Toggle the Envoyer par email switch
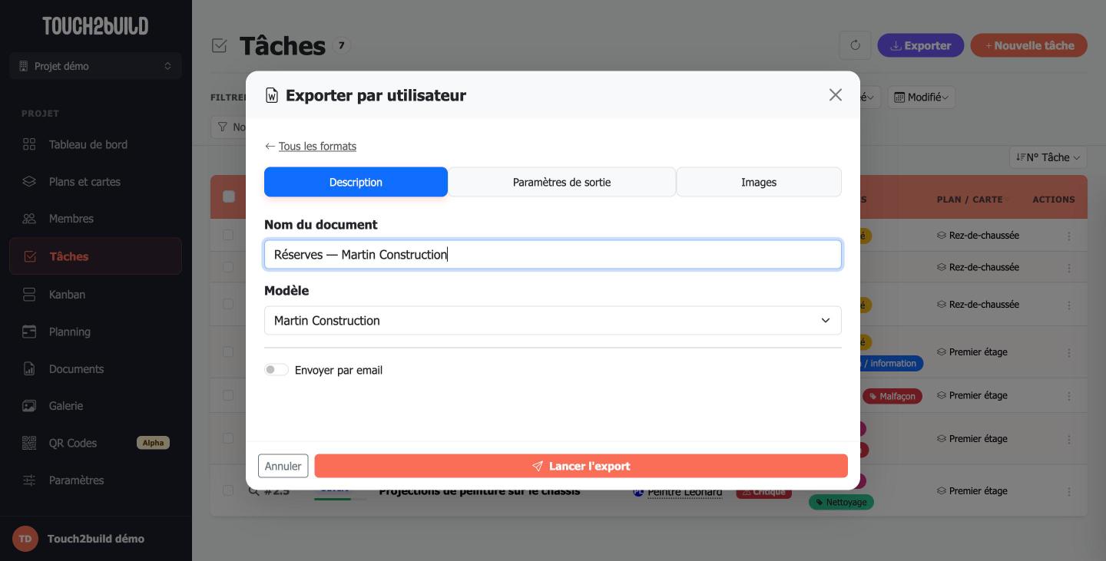Image resolution: width=1106 pixels, height=561 pixels. [276, 370]
